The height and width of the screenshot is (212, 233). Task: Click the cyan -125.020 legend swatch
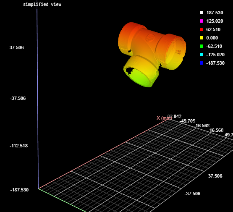click(x=202, y=55)
